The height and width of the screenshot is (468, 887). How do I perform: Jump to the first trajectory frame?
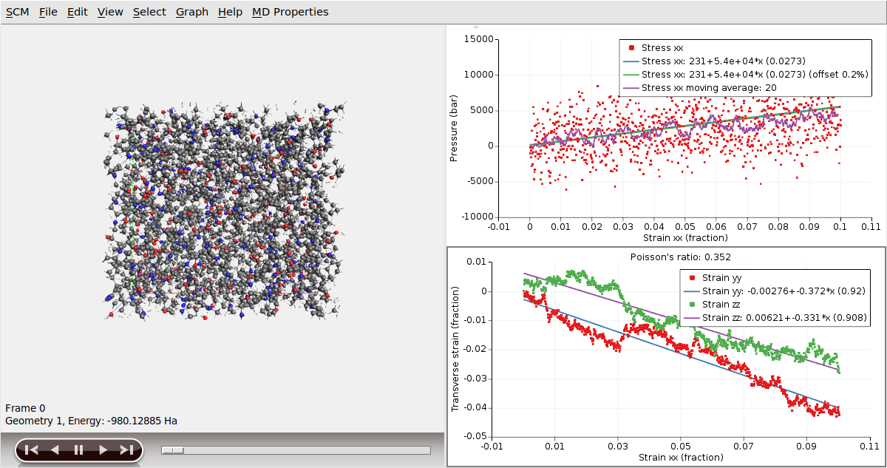pyautogui.click(x=30, y=450)
